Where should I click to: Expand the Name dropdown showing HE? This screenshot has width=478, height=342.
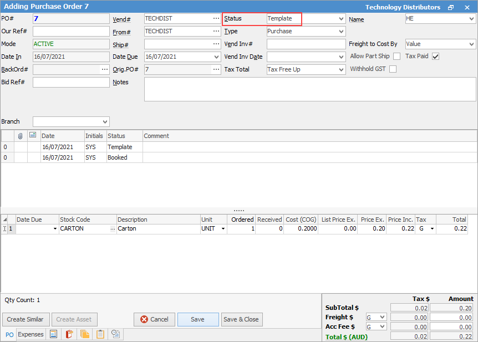coord(471,19)
